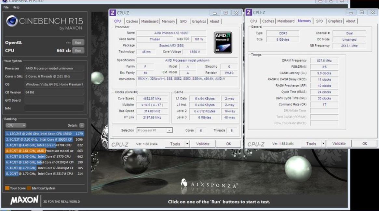Screen dimensions: 379x211
Task: Open the File menu in Cinebench
Action: tap(6, 7)
